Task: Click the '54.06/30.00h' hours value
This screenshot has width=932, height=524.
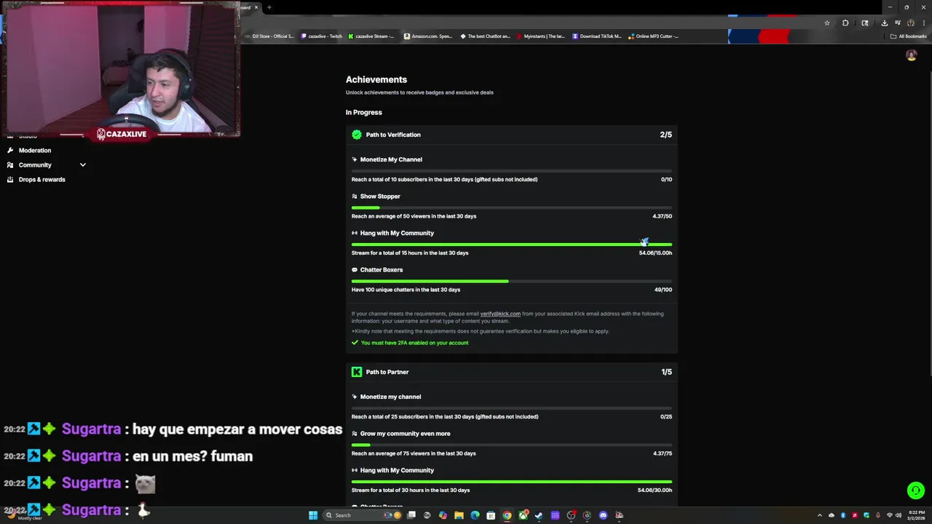Action: point(655,491)
